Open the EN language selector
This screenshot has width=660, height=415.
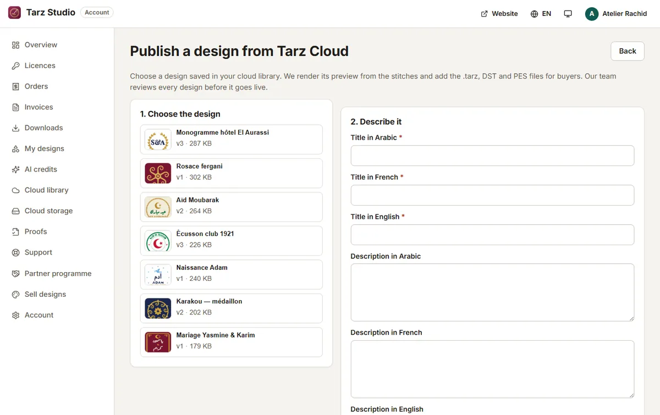(x=541, y=14)
